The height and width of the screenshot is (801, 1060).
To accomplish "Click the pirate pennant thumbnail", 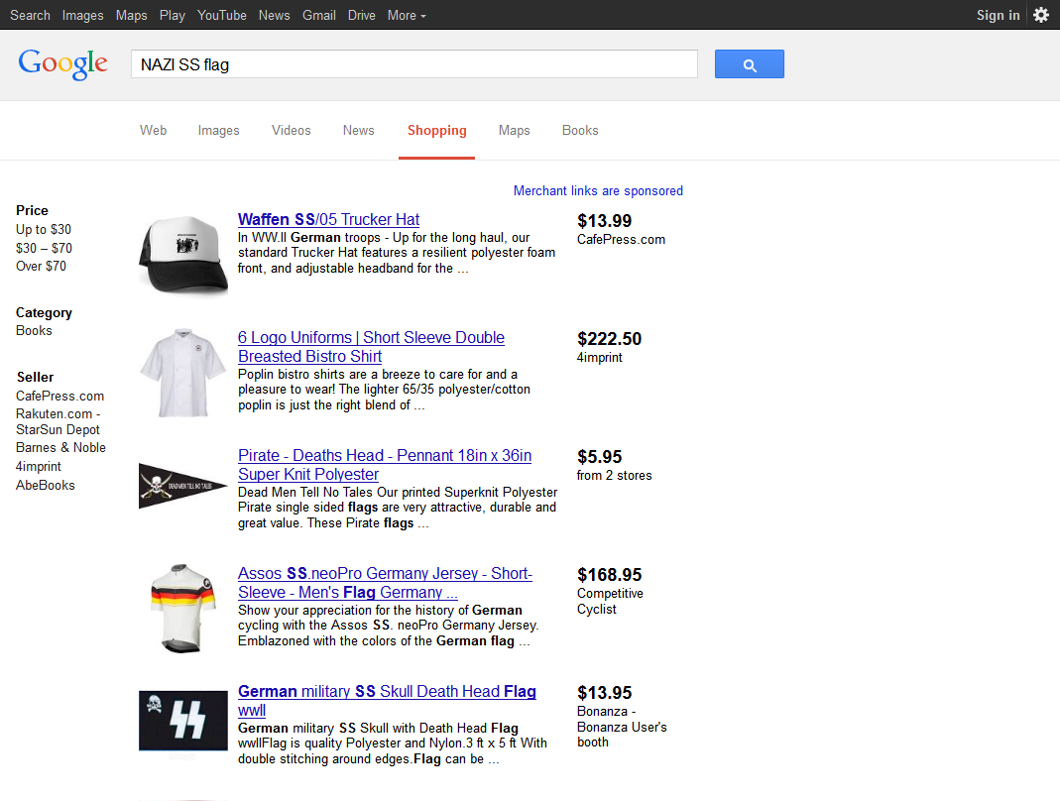I will click(183, 486).
